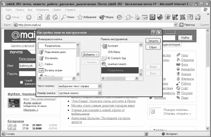
Task: Open the Файл menu
Action: tap(8, 10)
